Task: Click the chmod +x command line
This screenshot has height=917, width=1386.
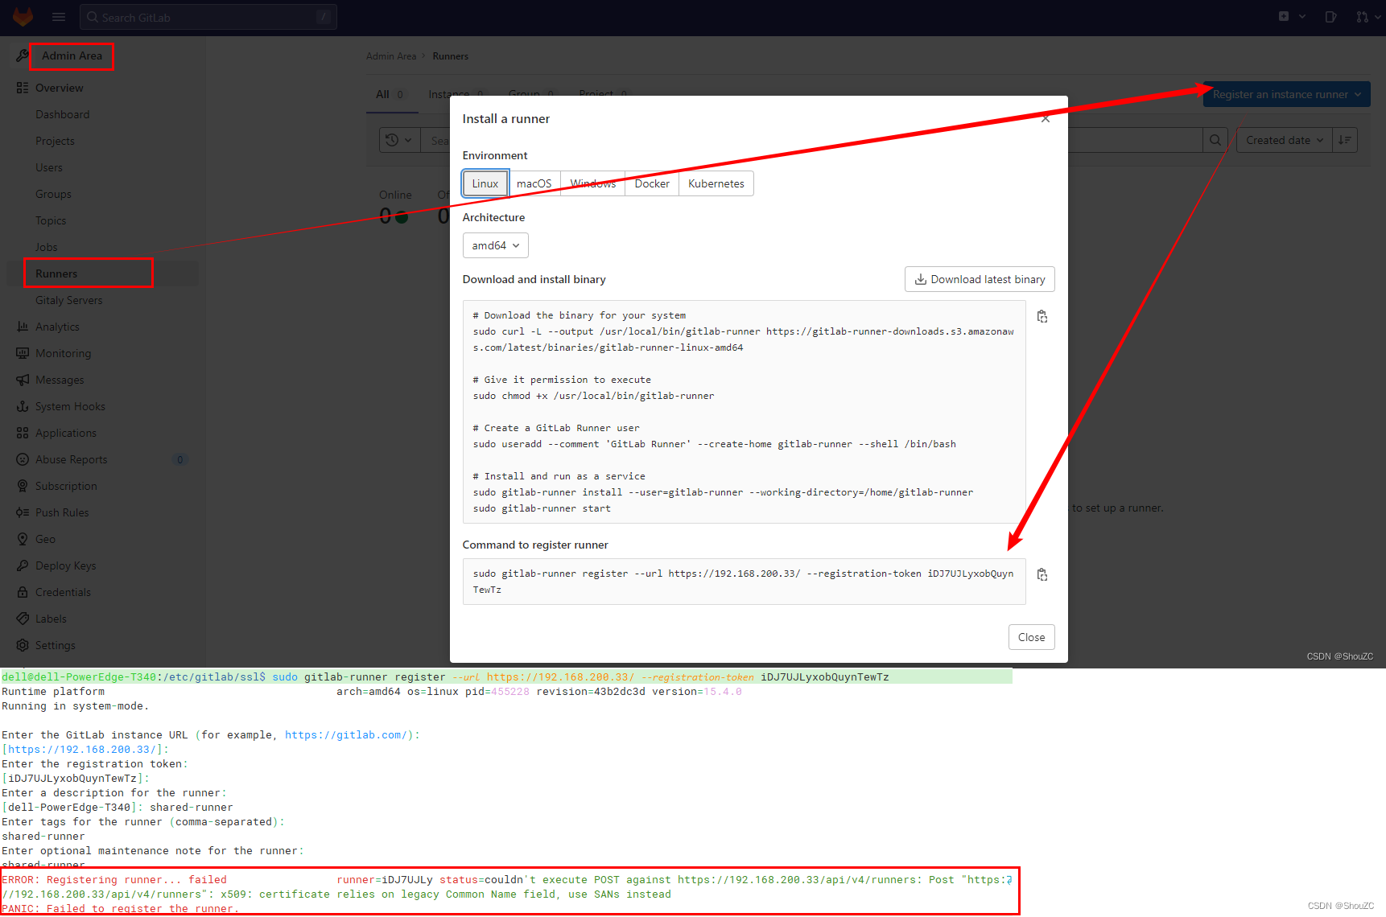Action: click(x=593, y=396)
